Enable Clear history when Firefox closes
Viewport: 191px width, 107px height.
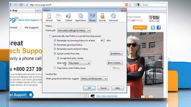pos(55,68)
